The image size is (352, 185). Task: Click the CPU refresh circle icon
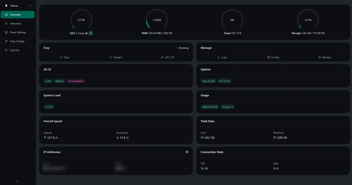[x=91, y=33]
